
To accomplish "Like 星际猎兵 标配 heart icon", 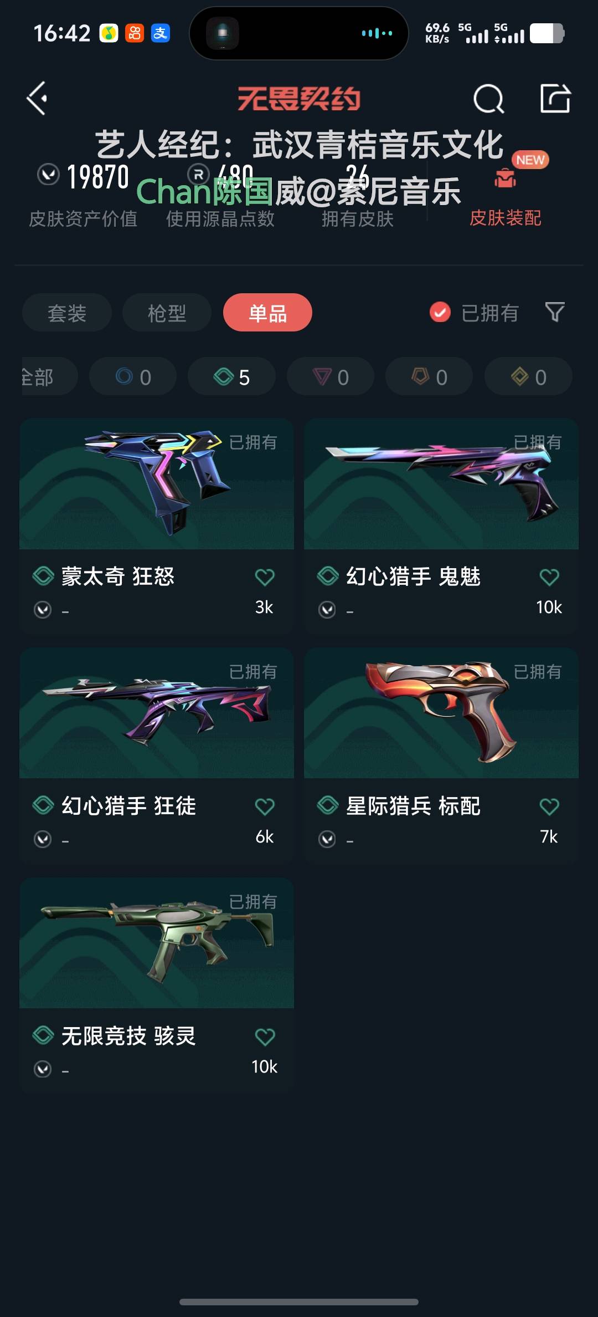I will pos(549,806).
